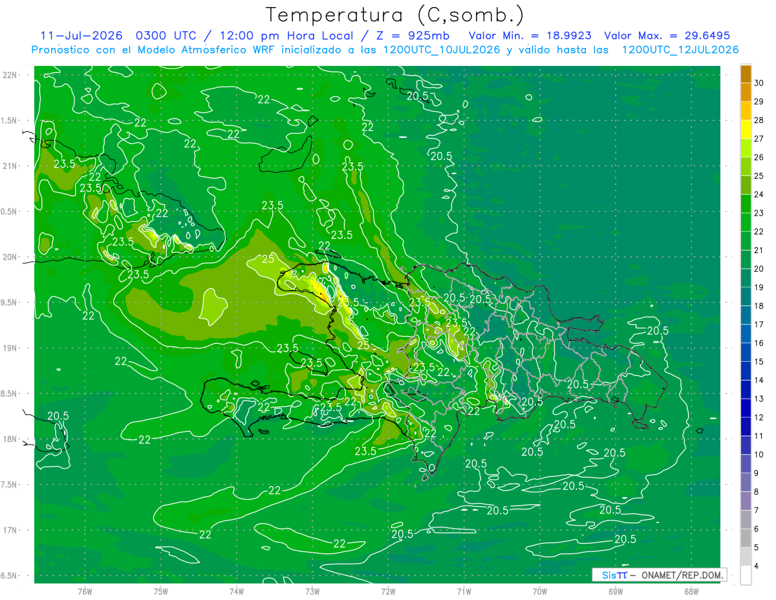Click the 21N latitude label
The width and height of the screenshot is (776, 600).
tap(10, 166)
